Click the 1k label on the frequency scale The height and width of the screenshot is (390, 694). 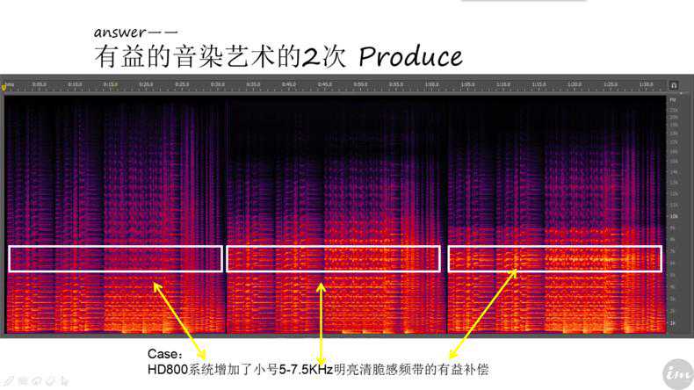tap(673, 324)
